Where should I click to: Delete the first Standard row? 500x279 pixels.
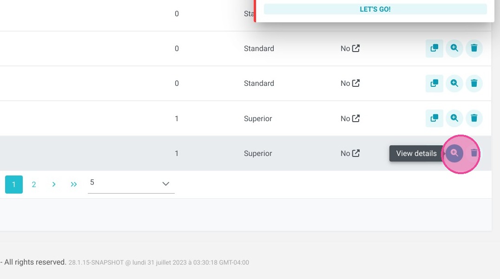474,48
